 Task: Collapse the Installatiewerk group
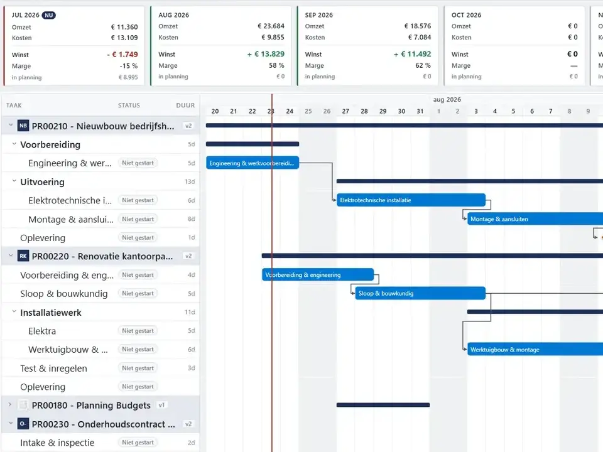(x=14, y=312)
